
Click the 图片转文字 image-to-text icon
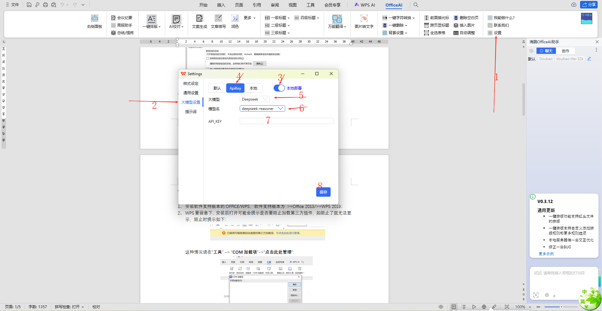364,22
